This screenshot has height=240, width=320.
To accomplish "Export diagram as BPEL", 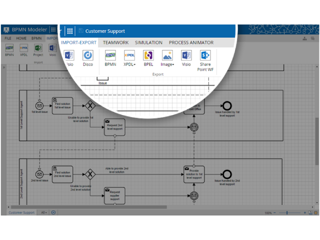I will [x=148, y=58].
